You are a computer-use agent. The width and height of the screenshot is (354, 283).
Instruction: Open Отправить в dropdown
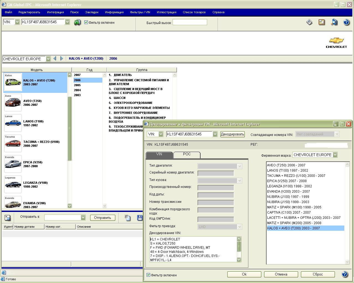(x=83, y=218)
